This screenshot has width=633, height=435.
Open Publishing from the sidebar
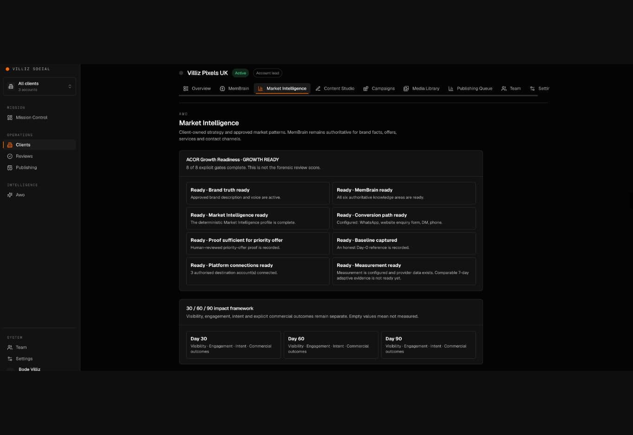click(39, 168)
